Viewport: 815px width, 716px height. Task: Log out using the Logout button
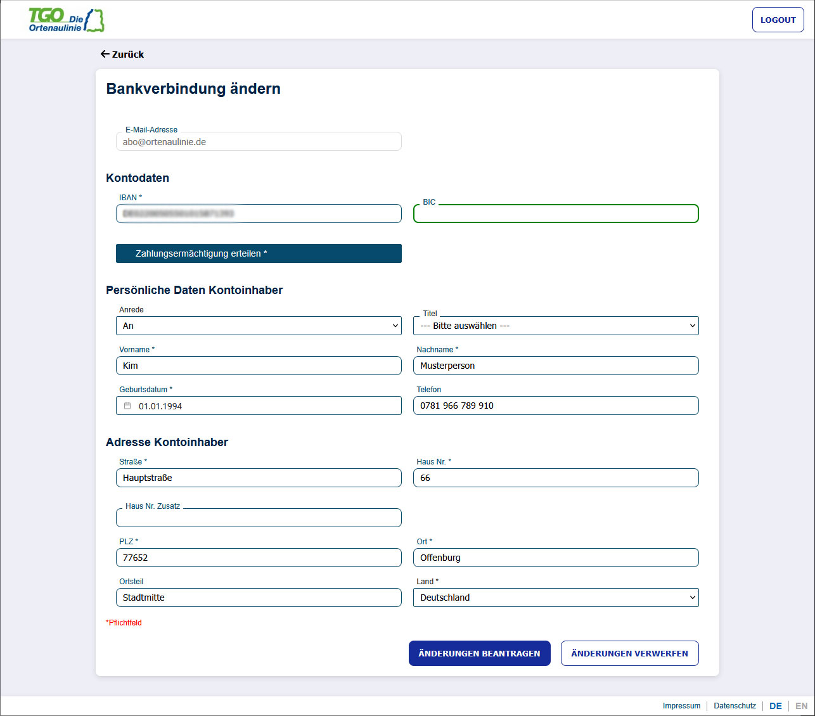click(x=778, y=20)
